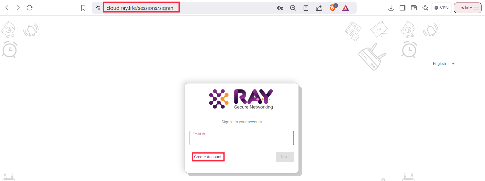485x181 pixels.
Task: Click the Next button
Action: coord(285,157)
